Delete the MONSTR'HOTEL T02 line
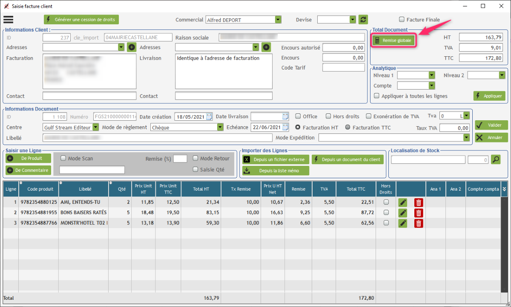The width and height of the screenshot is (511, 307). (419, 223)
